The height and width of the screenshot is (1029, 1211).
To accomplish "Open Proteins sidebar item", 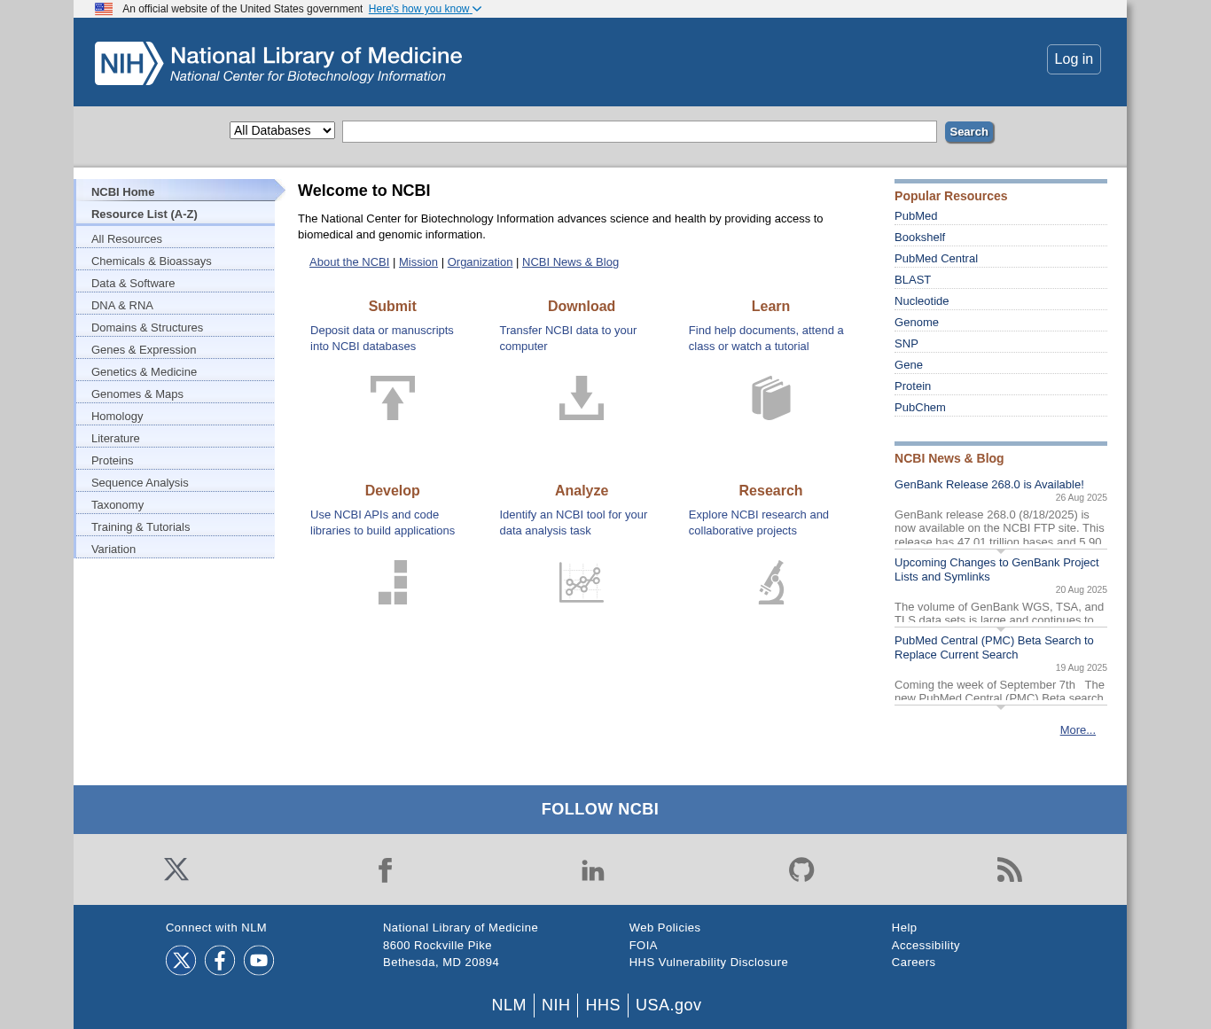I will click(175, 460).
